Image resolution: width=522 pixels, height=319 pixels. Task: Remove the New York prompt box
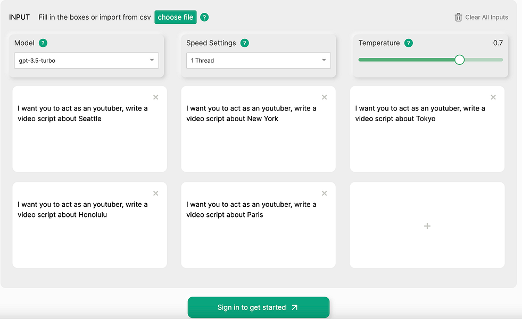tap(324, 97)
